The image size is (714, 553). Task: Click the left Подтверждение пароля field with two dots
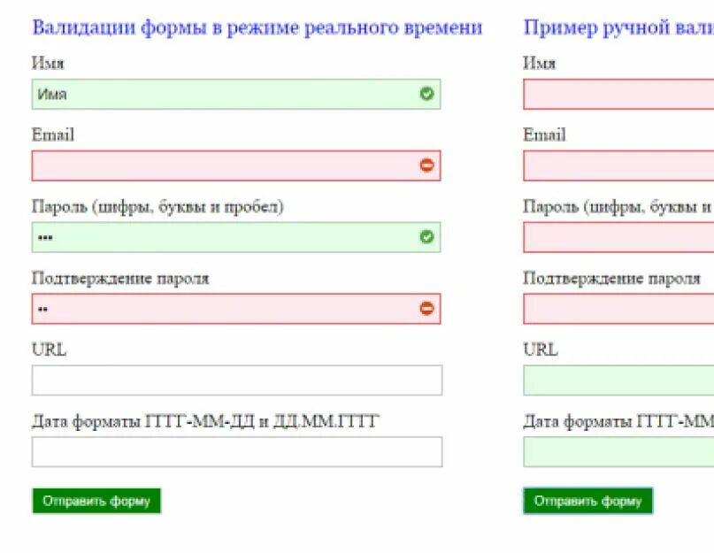[x=236, y=309]
